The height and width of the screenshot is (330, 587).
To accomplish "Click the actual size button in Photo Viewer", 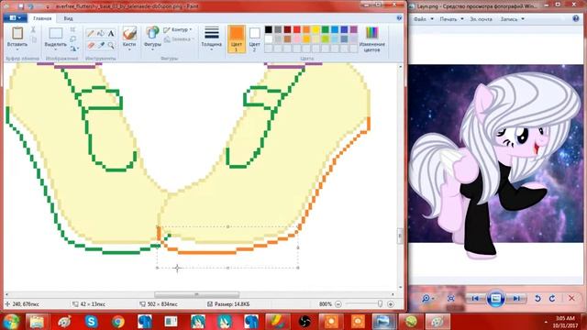I will (x=450, y=299).
